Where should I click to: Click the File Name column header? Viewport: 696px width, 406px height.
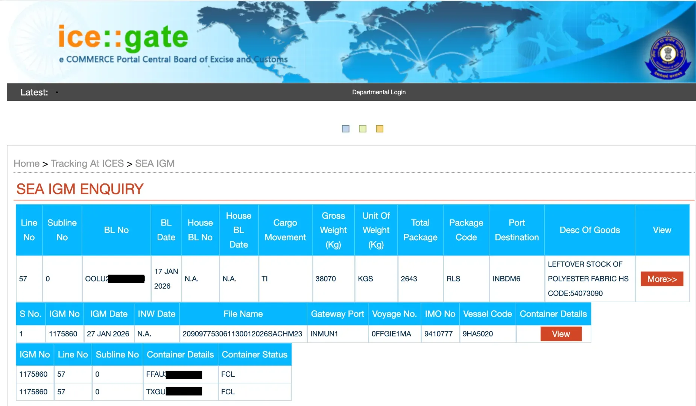pyautogui.click(x=243, y=314)
